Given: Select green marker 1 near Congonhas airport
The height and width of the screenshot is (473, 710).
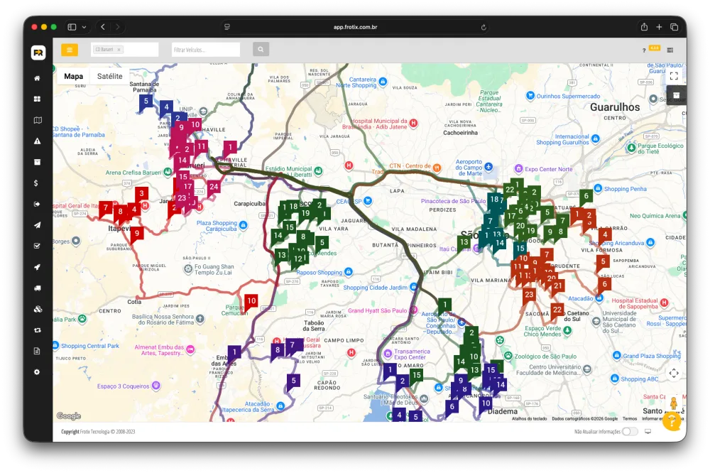Looking at the screenshot, I should point(444,305).
